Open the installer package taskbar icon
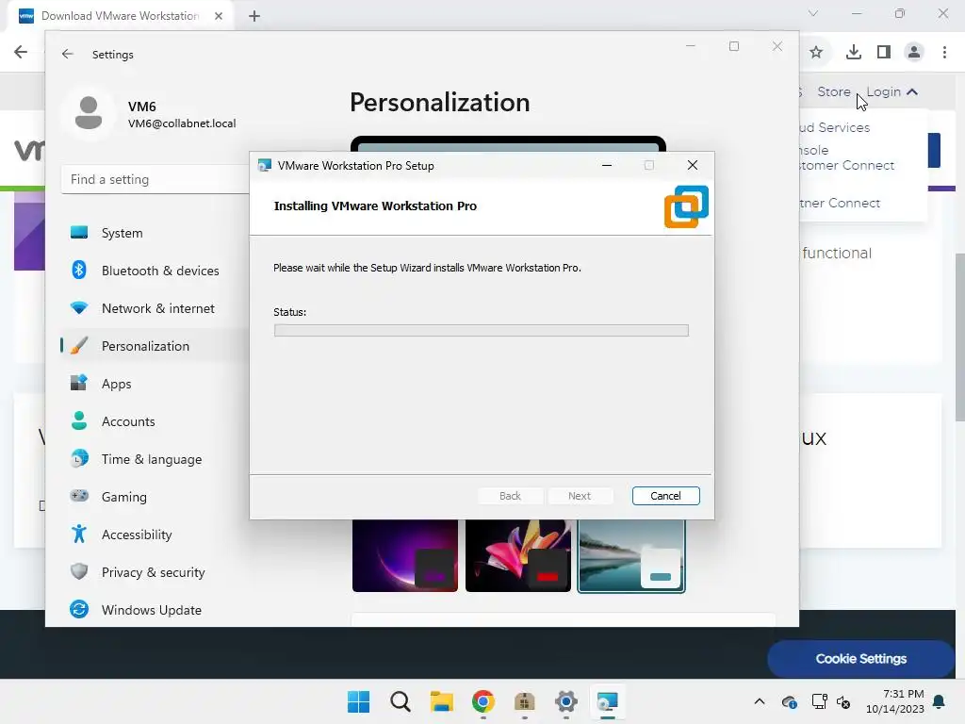Image resolution: width=965 pixels, height=724 pixels. point(524,701)
